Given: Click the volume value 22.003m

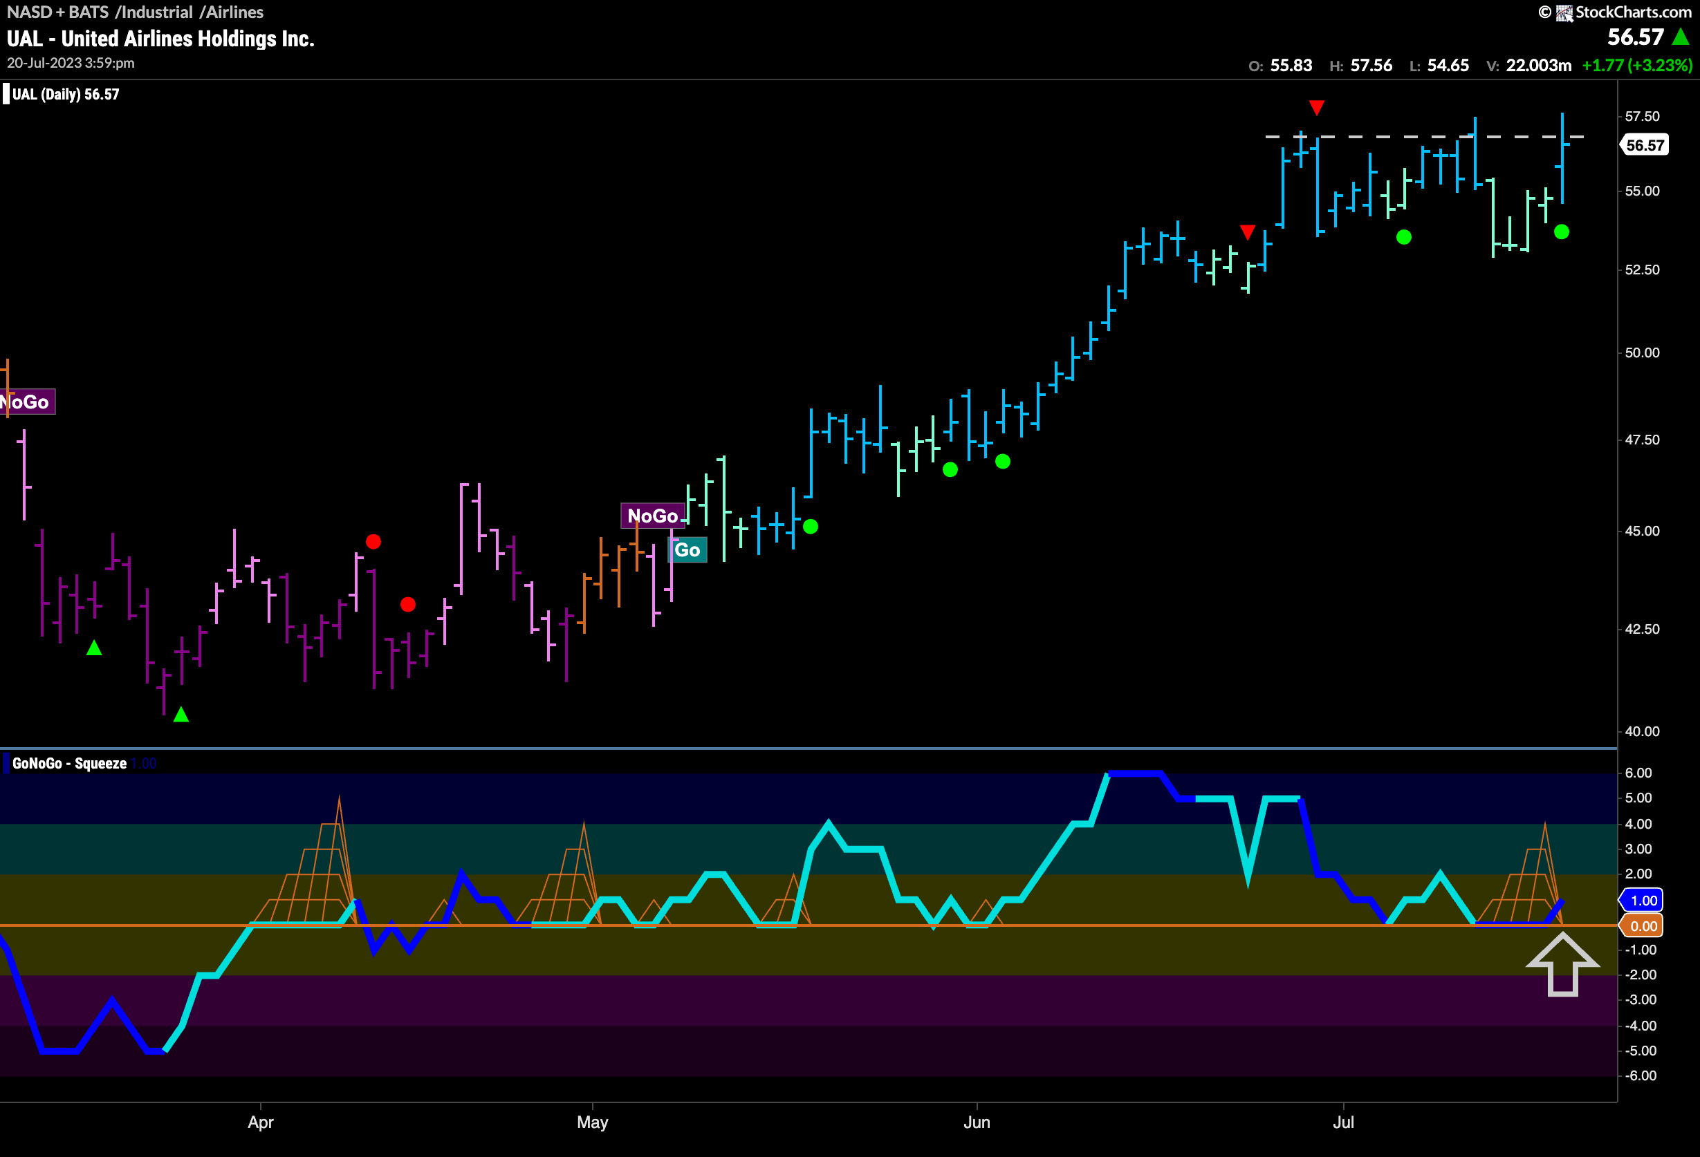Looking at the screenshot, I should coord(1538,65).
